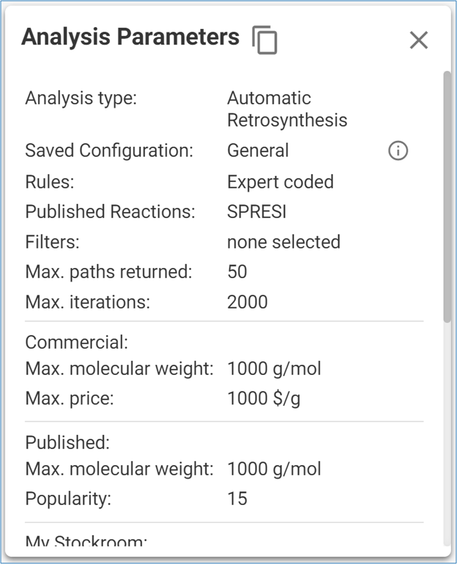Click the General saved configuration value
The height and width of the screenshot is (564, 457).
[x=258, y=150]
